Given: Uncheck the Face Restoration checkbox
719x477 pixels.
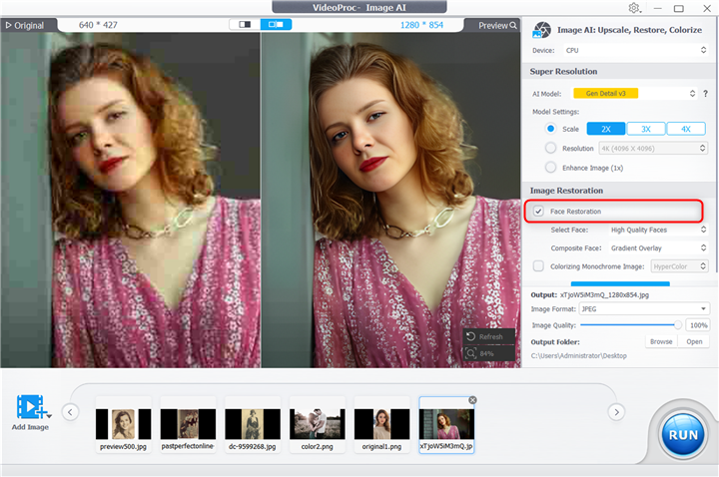Looking at the screenshot, I should click(539, 212).
